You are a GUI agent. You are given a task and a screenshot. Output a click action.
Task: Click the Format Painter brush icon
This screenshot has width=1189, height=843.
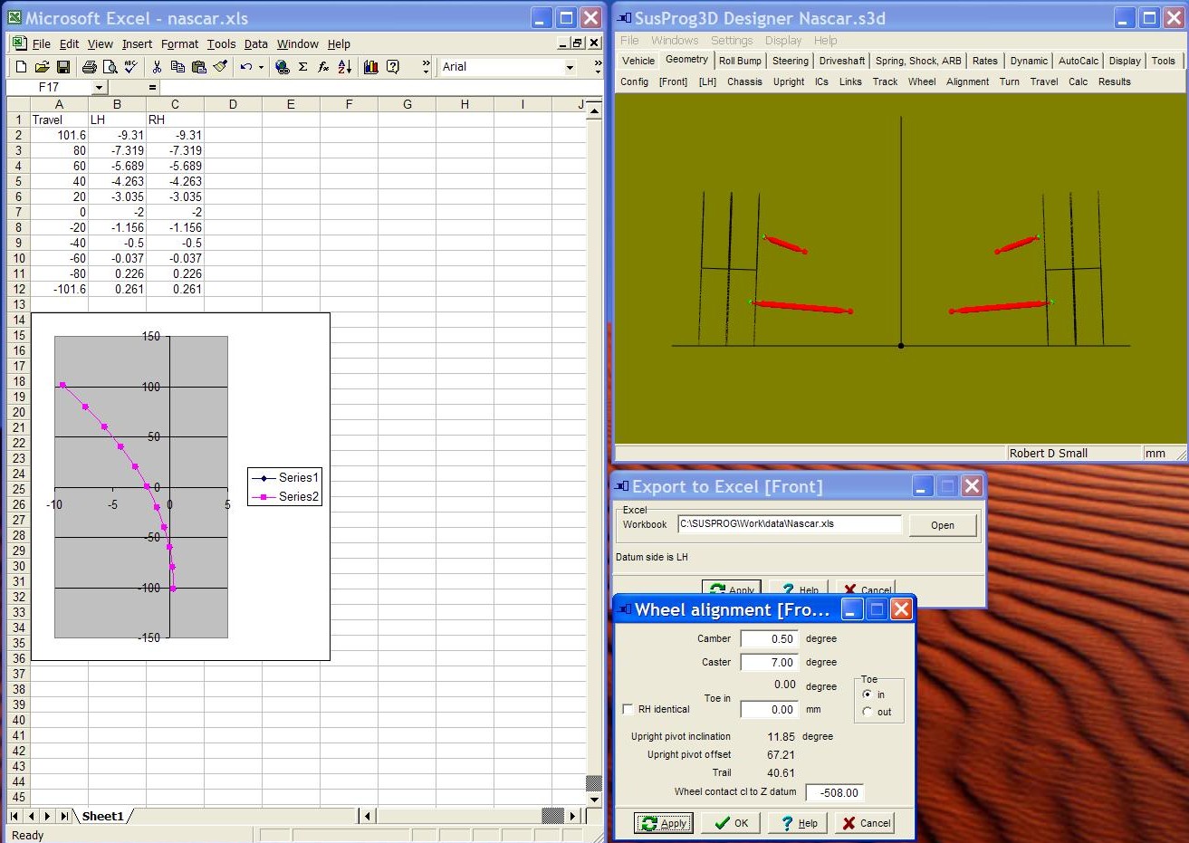(x=220, y=67)
